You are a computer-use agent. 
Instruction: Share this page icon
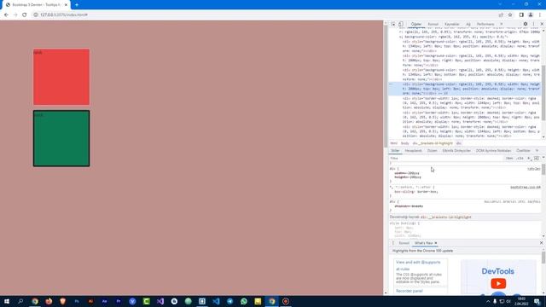(501, 14)
